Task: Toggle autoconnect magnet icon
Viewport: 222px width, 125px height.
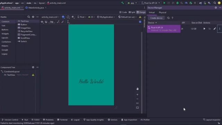Action: pyautogui.click(x=46, y=22)
